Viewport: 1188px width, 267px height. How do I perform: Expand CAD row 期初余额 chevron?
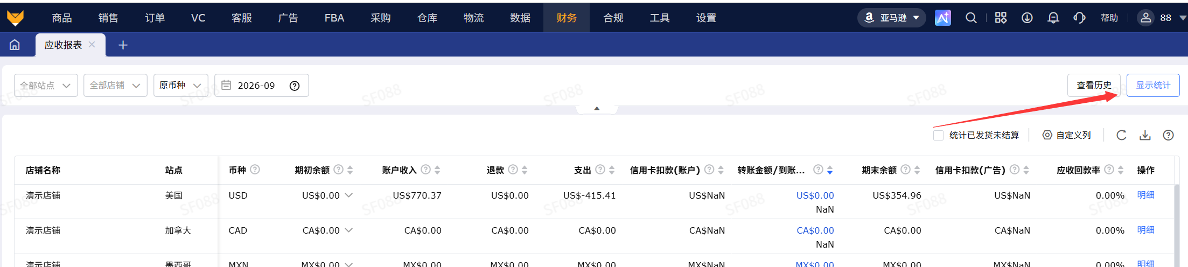pyautogui.click(x=348, y=230)
